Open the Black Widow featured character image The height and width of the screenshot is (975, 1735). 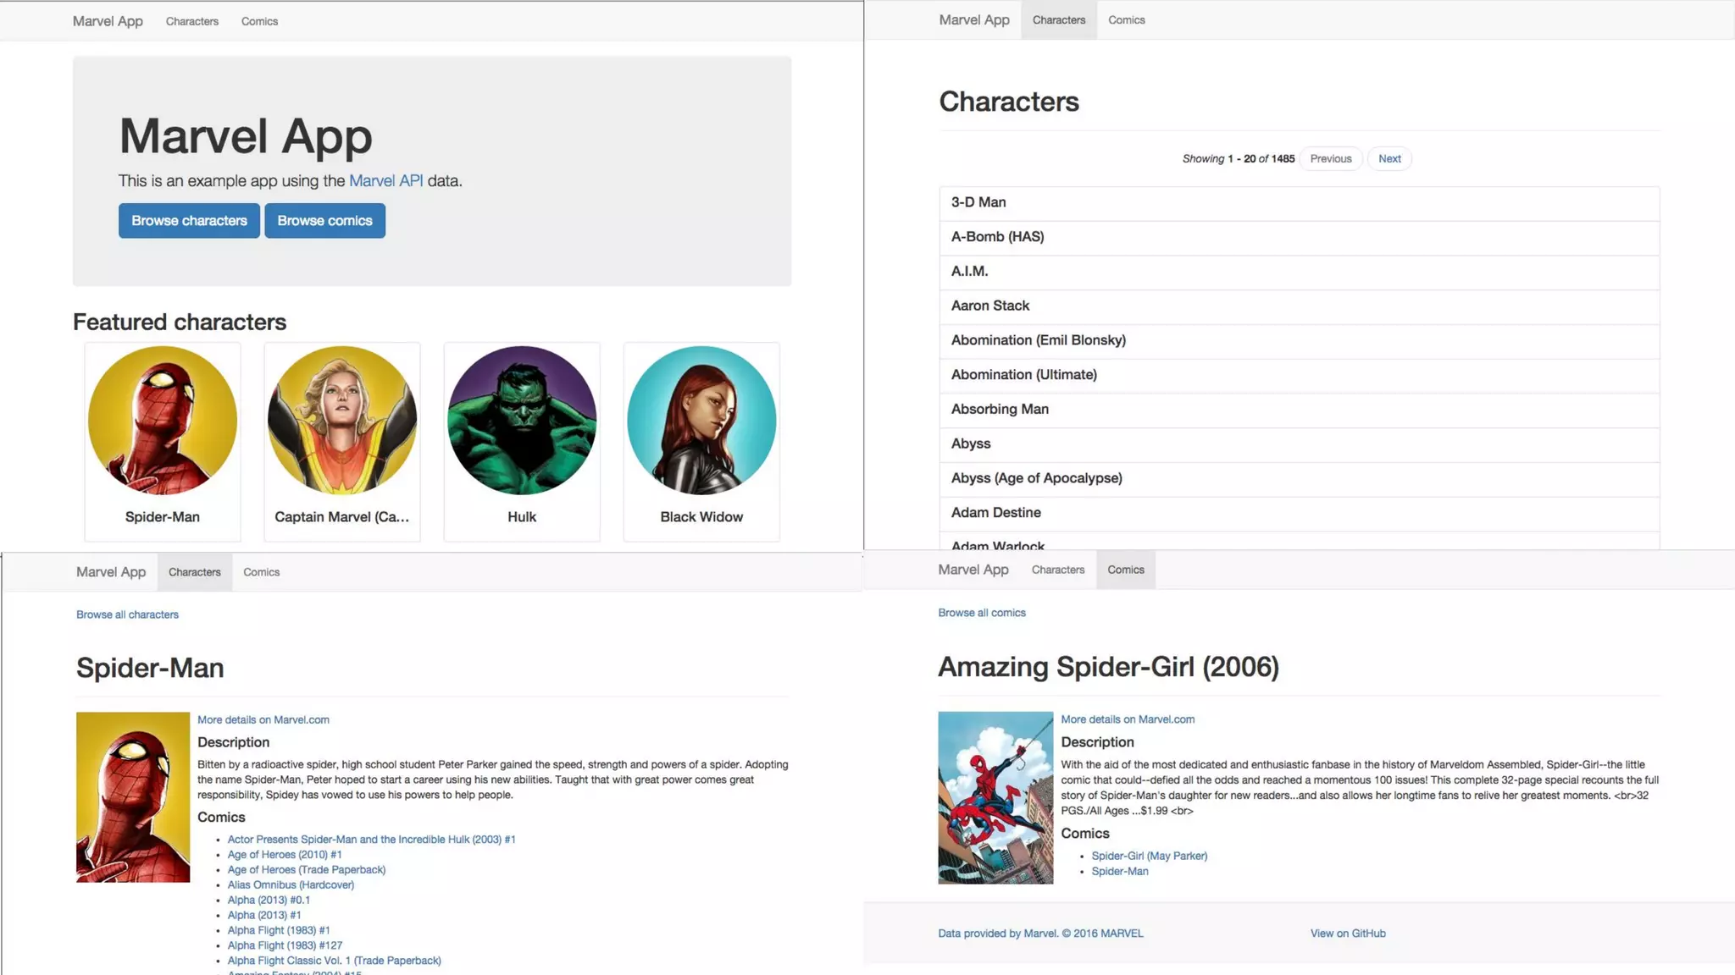tap(701, 420)
